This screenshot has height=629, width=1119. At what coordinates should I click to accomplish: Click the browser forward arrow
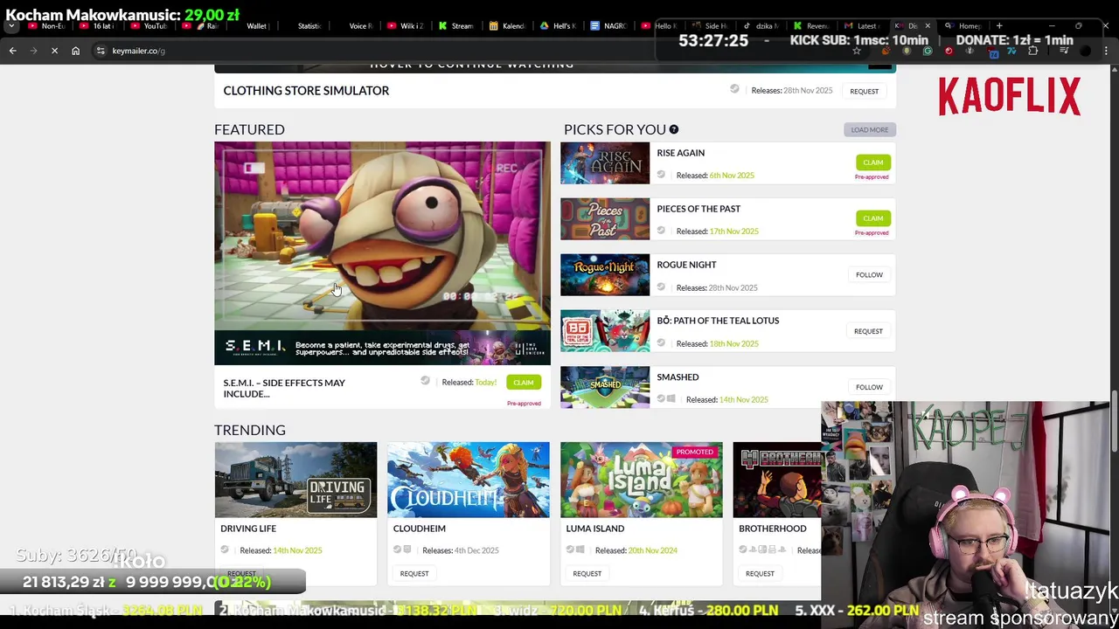click(x=33, y=51)
